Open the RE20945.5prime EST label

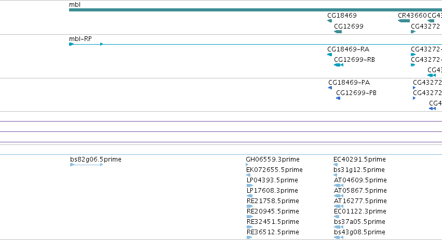[273, 212]
